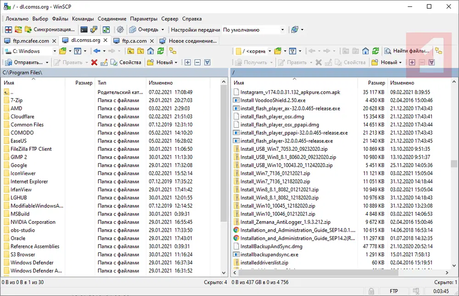Click the remote panel vertical scrollbar thumb
This screenshot has height=296, width=459.
pos(454,163)
